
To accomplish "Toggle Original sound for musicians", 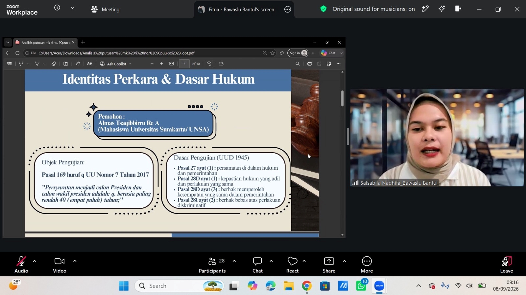I will (x=373, y=9).
